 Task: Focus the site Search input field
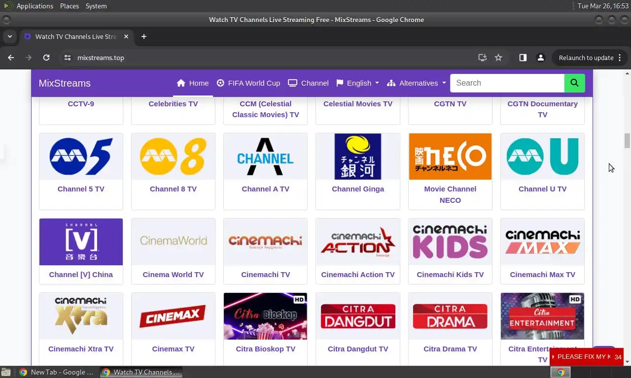pyautogui.click(x=507, y=83)
